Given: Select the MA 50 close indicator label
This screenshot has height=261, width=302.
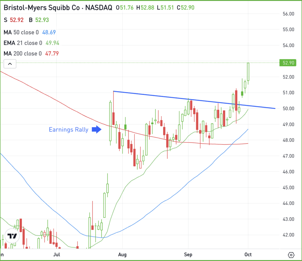Looking at the screenshot, I should click(x=21, y=32).
